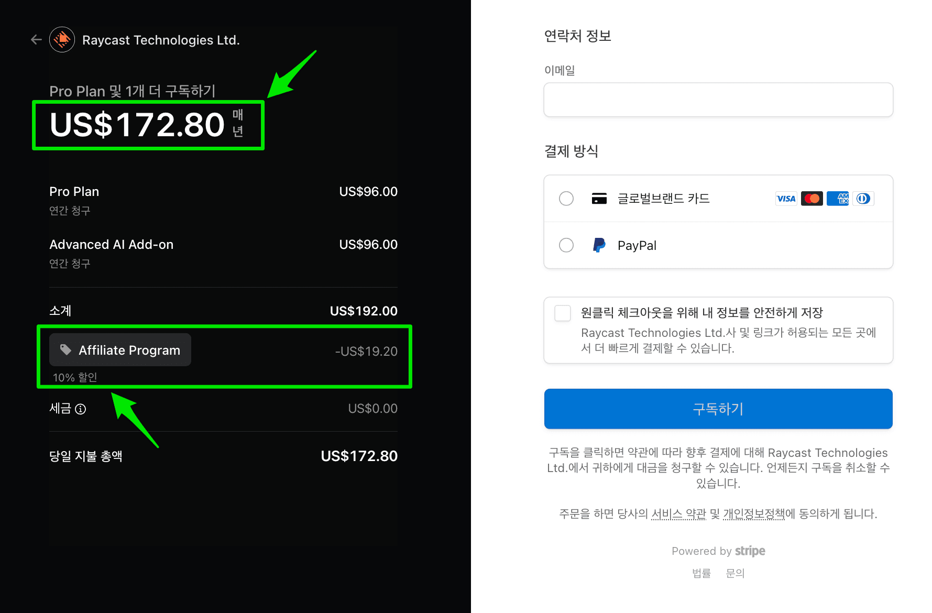Click the Pro Plan 및 1개 더 구독하기 title
This screenshot has height=613, width=932.
(x=133, y=91)
